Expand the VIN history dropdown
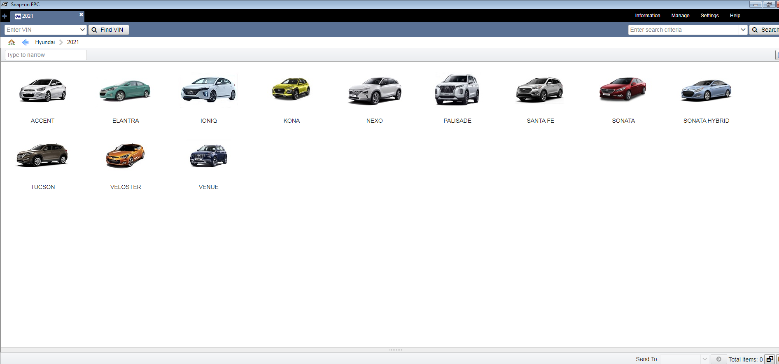Viewport: 779px width, 364px height. (x=82, y=30)
